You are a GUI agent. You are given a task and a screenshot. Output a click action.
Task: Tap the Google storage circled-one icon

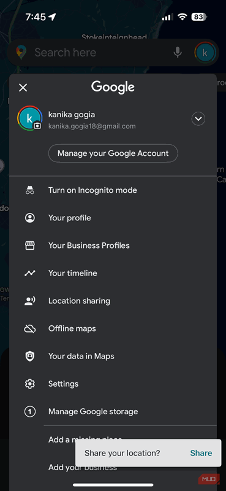30,411
